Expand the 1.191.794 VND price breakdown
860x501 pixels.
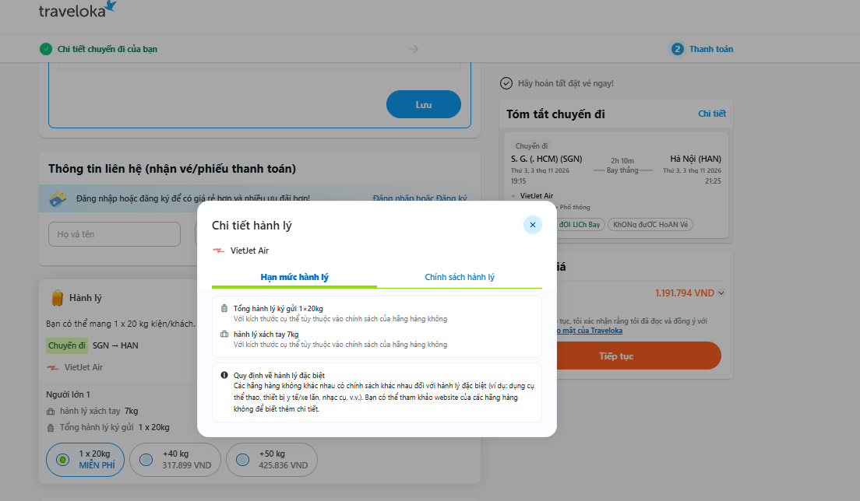[721, 293]
